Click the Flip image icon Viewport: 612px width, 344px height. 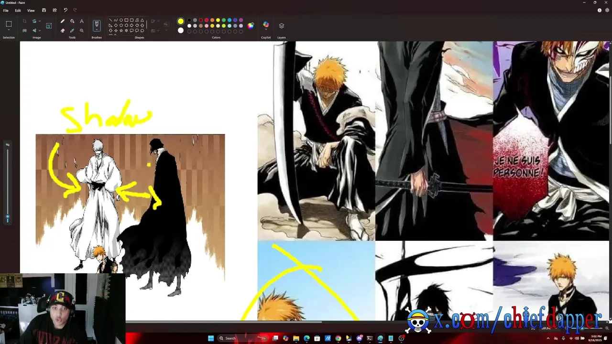[x=34, y=30]
